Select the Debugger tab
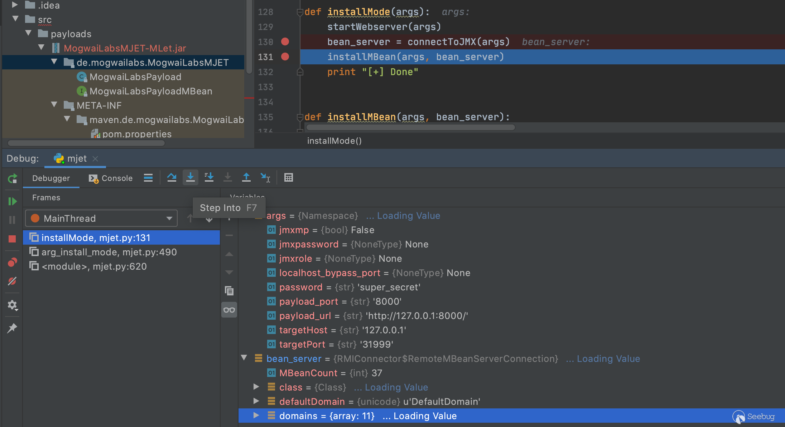 [51, 178]
